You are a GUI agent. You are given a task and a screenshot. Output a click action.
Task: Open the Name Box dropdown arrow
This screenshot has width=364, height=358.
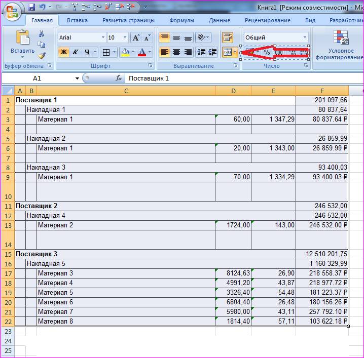(x=77, y=78)
